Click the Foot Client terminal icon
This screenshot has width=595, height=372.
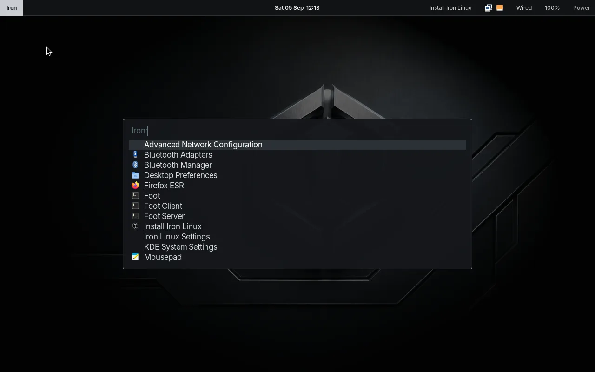tap(135, 206)
